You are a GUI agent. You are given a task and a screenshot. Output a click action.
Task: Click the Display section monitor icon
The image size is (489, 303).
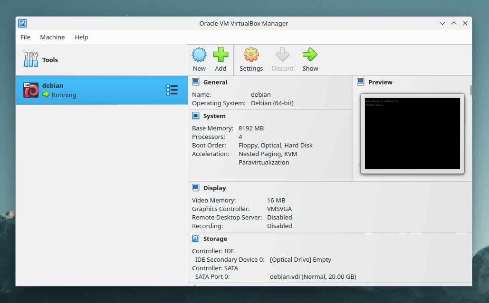(195, 188)
